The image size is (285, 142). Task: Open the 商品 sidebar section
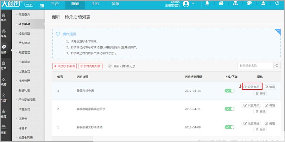3,18
